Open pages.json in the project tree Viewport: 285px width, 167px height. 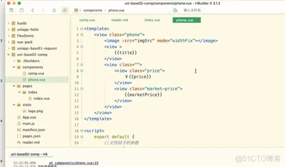32,136
